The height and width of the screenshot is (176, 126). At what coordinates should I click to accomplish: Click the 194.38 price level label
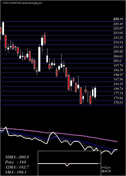[118, 70]
